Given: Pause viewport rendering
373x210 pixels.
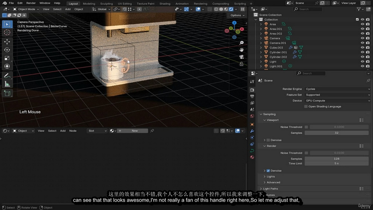Looking at the screenshot, I should click(x=242, y=9).
